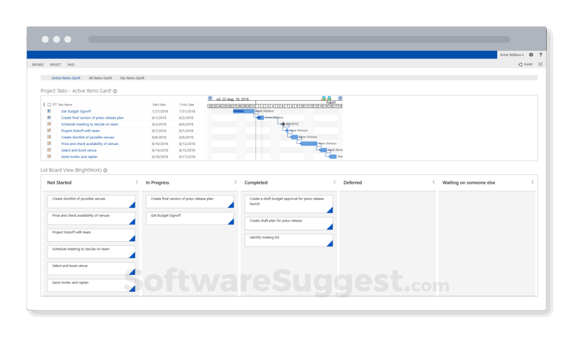Collapse the Not Started column
Image resolution: width=573 pixels, height=339 pixels.
pos(137,182)
